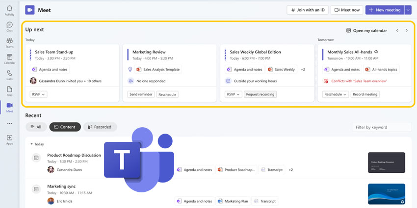The image size is (417, 208).
Task: Open more apps ellipsis in the sidebar
Action: [x=10, y=123]
